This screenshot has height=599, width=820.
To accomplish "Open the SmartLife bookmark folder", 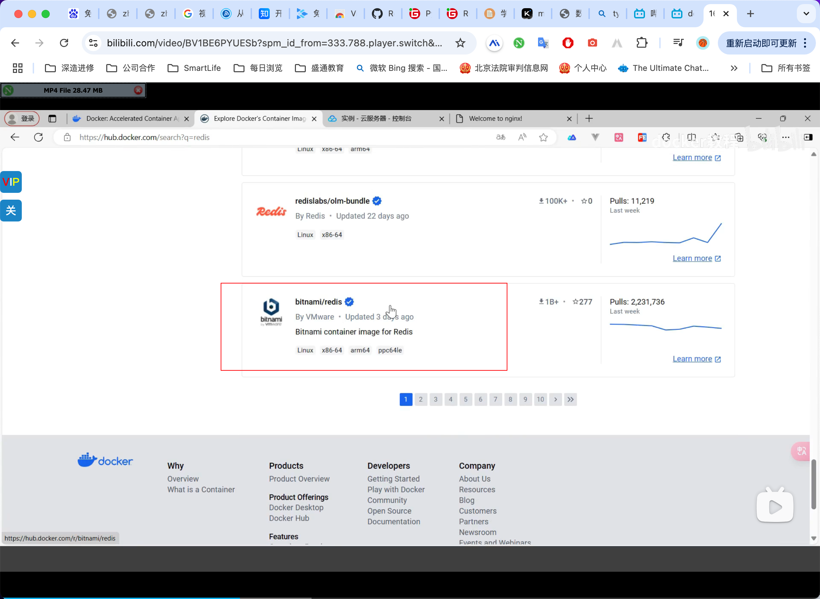I will point(194,68).
